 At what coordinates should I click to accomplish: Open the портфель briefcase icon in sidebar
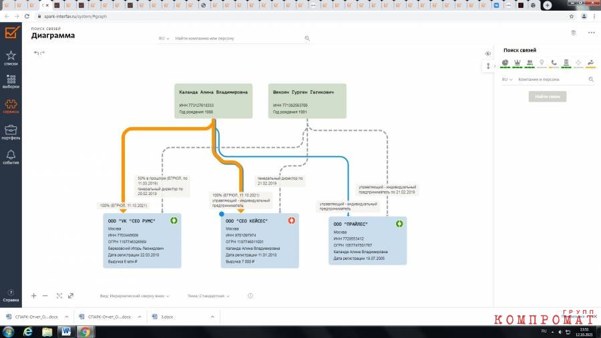point(11,130)
